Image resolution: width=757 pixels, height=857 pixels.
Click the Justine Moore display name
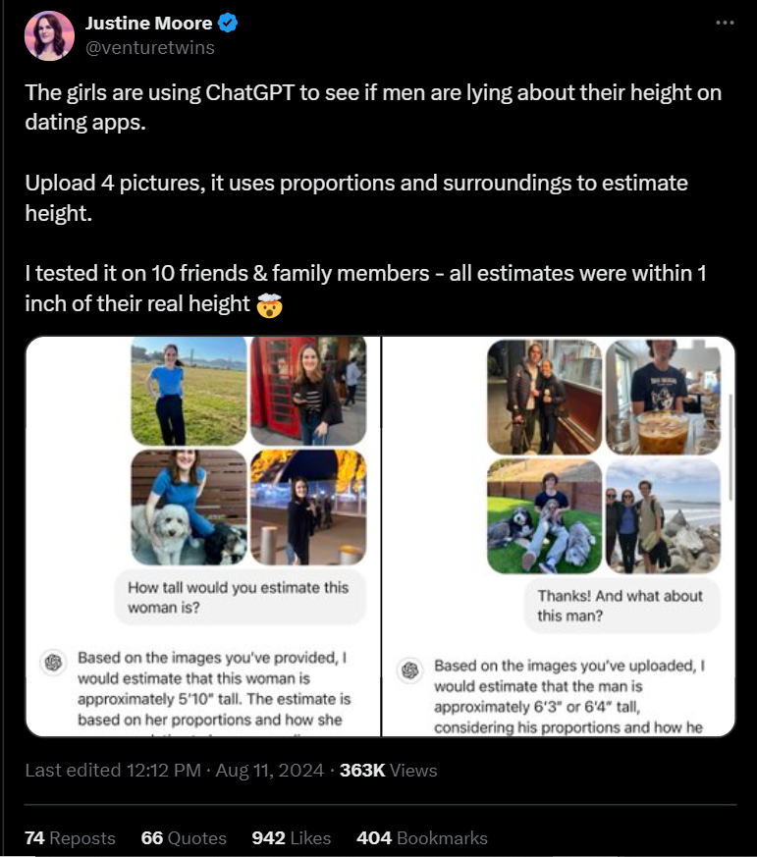[x=148, y=23]
